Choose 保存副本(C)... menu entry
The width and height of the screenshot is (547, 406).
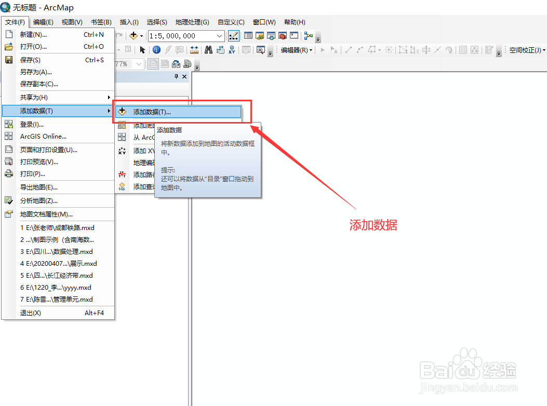pyautogui.click(x=58, y=84)
